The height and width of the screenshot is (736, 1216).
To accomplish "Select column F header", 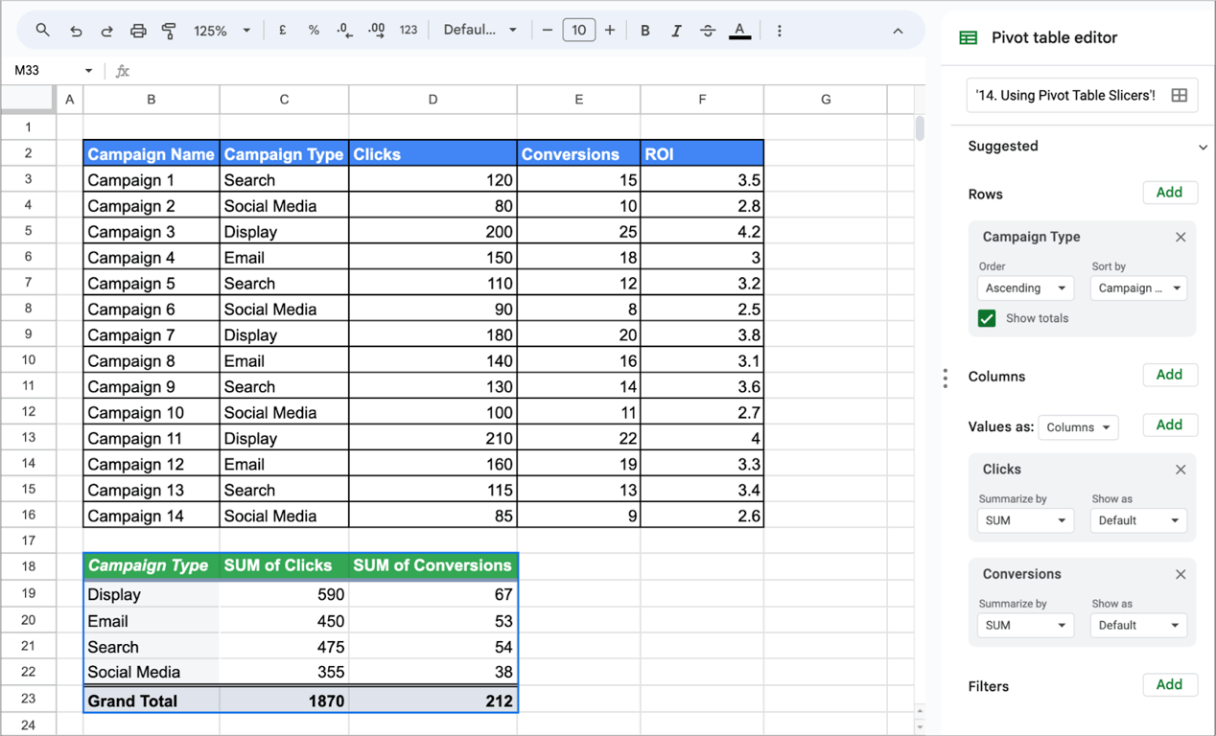I will point(702,99).
